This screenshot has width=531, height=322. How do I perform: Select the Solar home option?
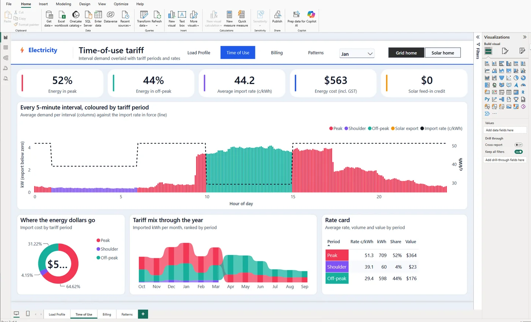pos(443,53)
